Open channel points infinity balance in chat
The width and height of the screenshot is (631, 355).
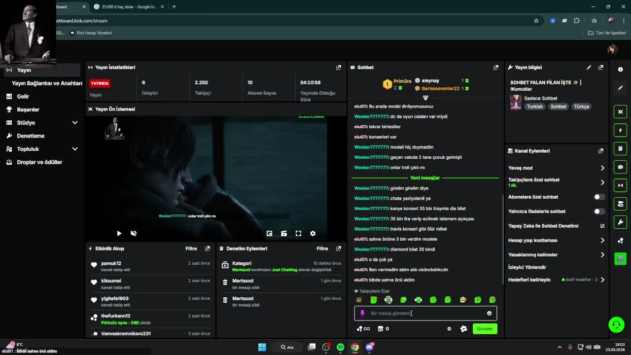(363, 329)
